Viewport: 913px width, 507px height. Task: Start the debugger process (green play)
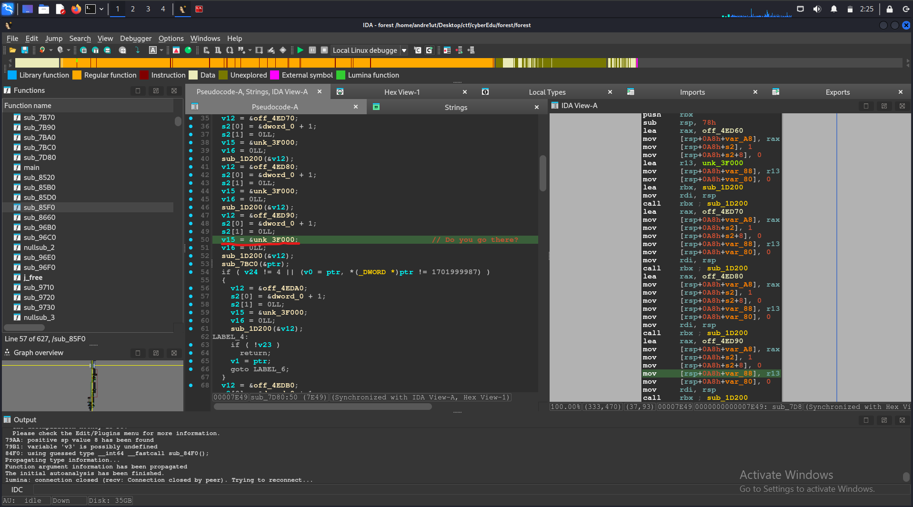(x=300, y=50)
